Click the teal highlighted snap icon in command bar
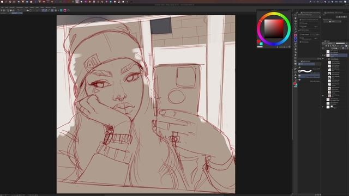This screenshot has height=196, width=349. pos(61,10)
